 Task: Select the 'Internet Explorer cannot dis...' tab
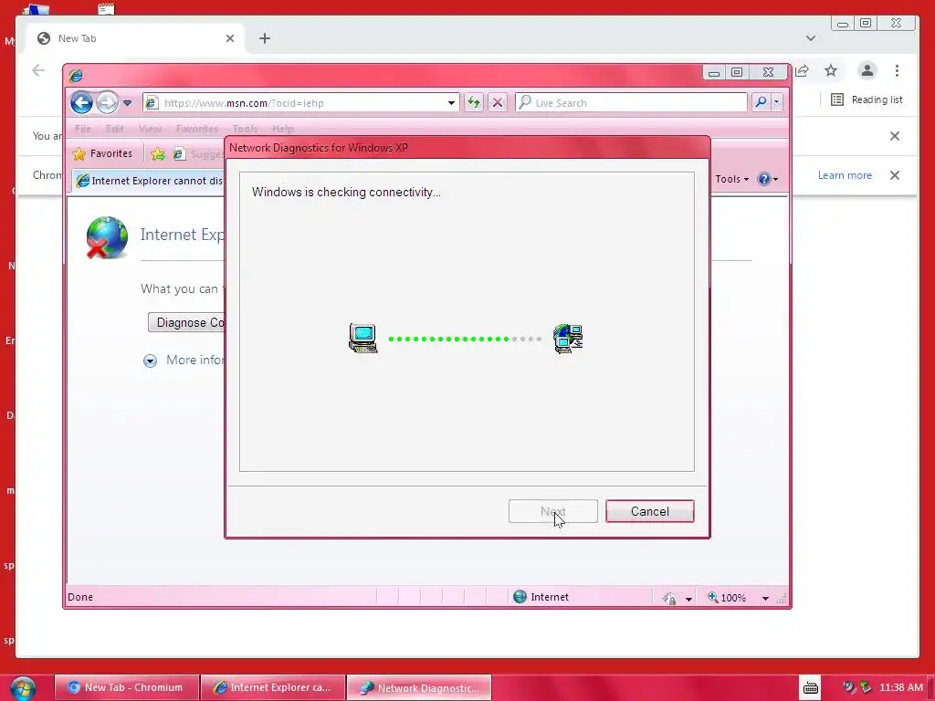pos(149,181)
